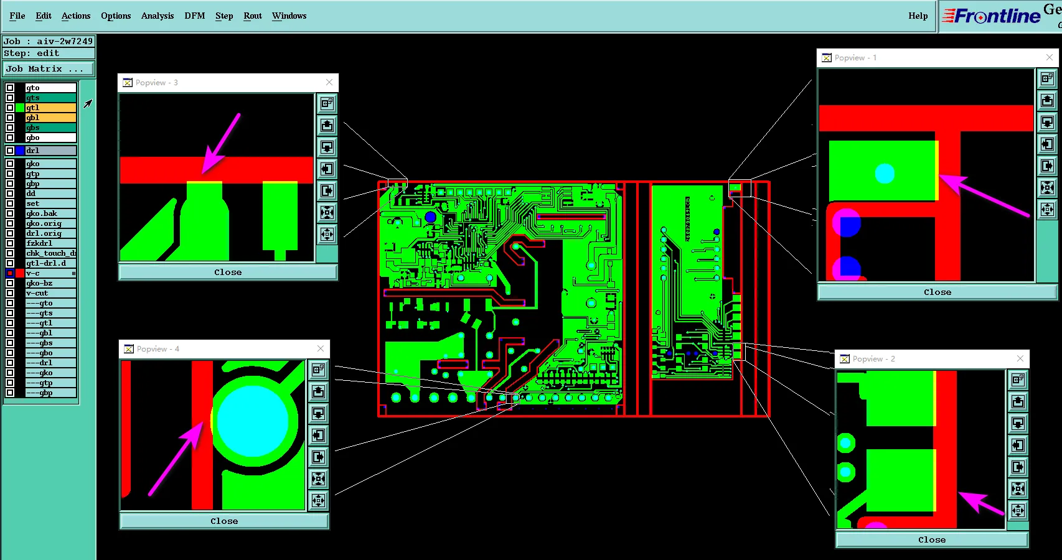
Task: Select the gbo layer name
Action: click(51, 138)
